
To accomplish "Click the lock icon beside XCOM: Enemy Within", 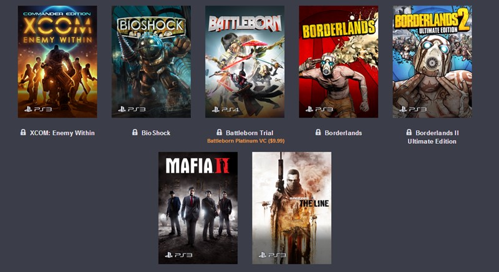I will [x=23, y=132].
